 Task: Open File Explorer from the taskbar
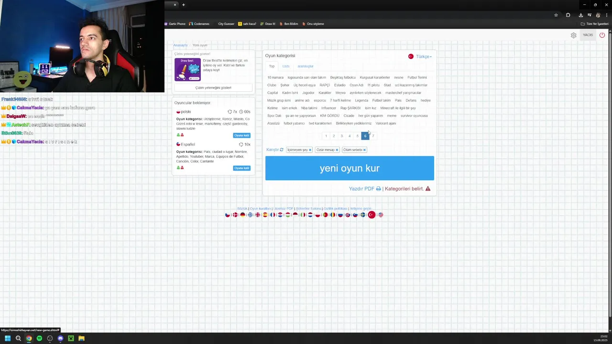click(81, 338)
